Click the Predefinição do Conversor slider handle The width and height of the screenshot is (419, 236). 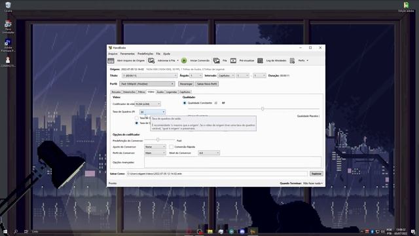pos(158,140)
